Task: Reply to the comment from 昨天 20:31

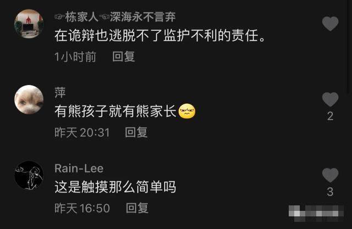Action: click(136, 132)
